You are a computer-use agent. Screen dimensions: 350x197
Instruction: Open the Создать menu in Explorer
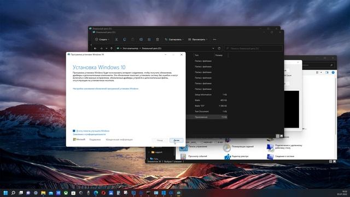click(102, 39)
